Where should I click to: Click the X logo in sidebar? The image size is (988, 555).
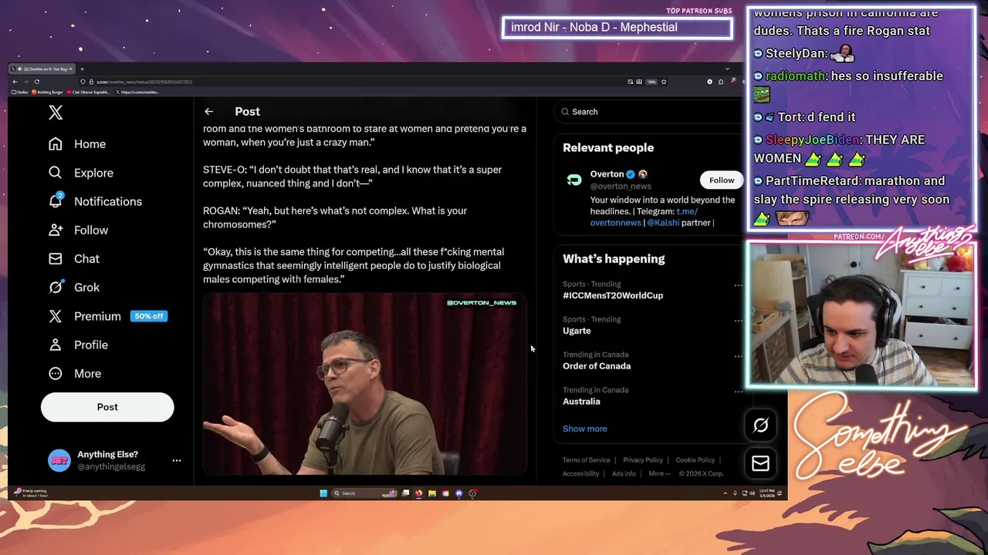tap(56, 113)
